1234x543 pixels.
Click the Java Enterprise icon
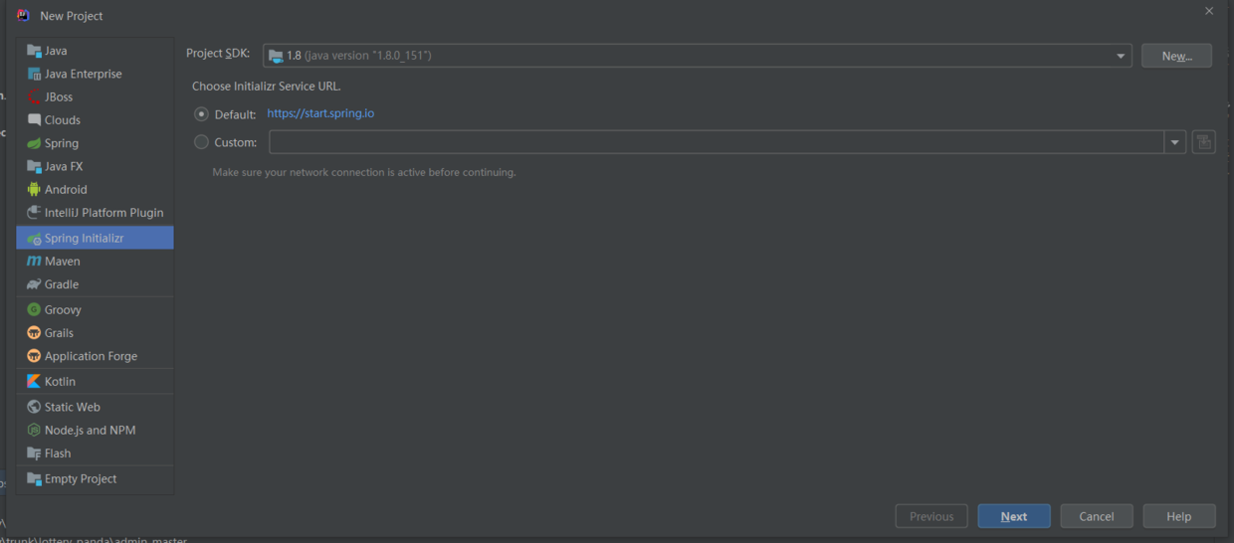click(x=34, y=74)
